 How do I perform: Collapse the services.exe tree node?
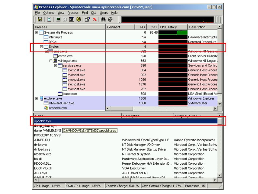point(56,65)
